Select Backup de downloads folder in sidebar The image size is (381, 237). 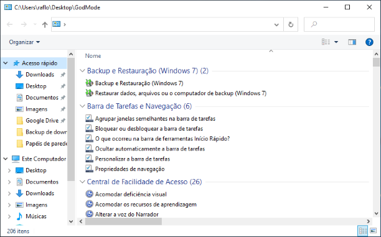tap(41, 132)
